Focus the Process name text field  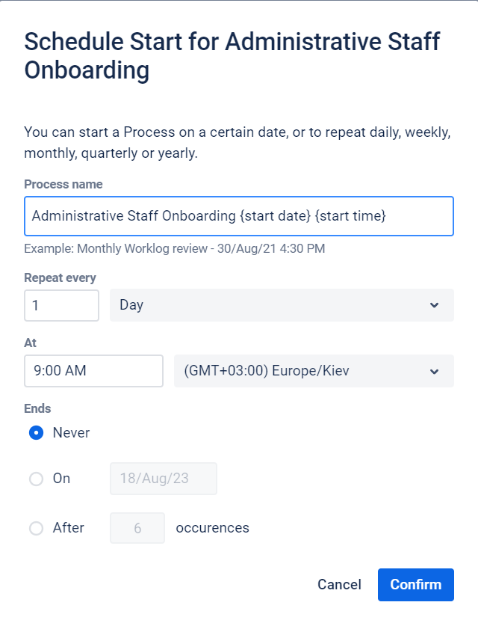click(239, 216)
